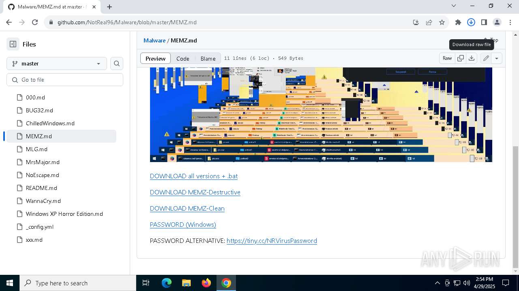Copy raw file contents icon
519x291 pixels.
coord(461,58)
